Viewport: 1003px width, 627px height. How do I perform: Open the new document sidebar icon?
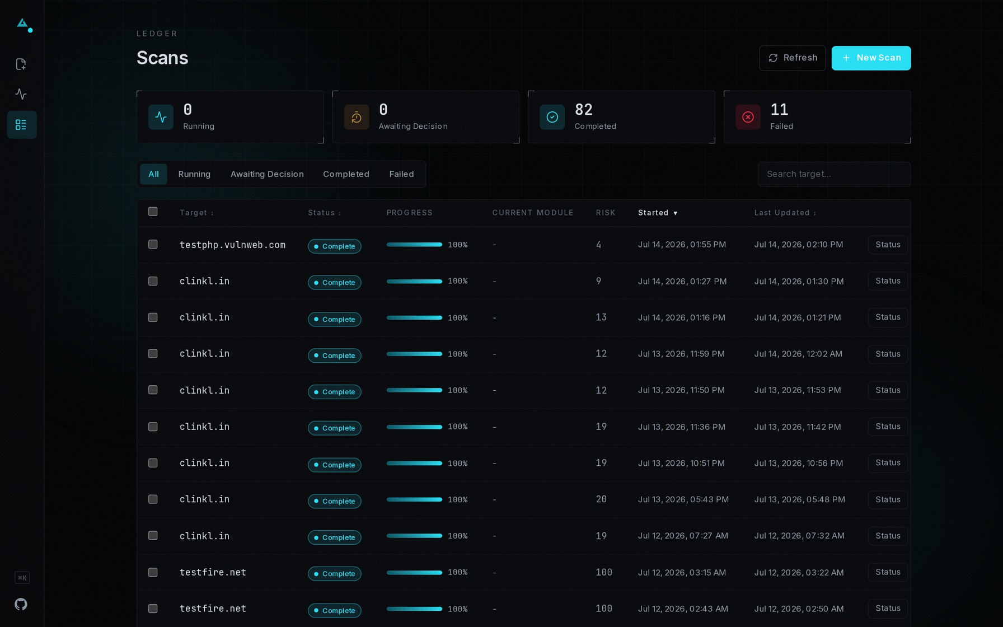[x=21, y=64]
